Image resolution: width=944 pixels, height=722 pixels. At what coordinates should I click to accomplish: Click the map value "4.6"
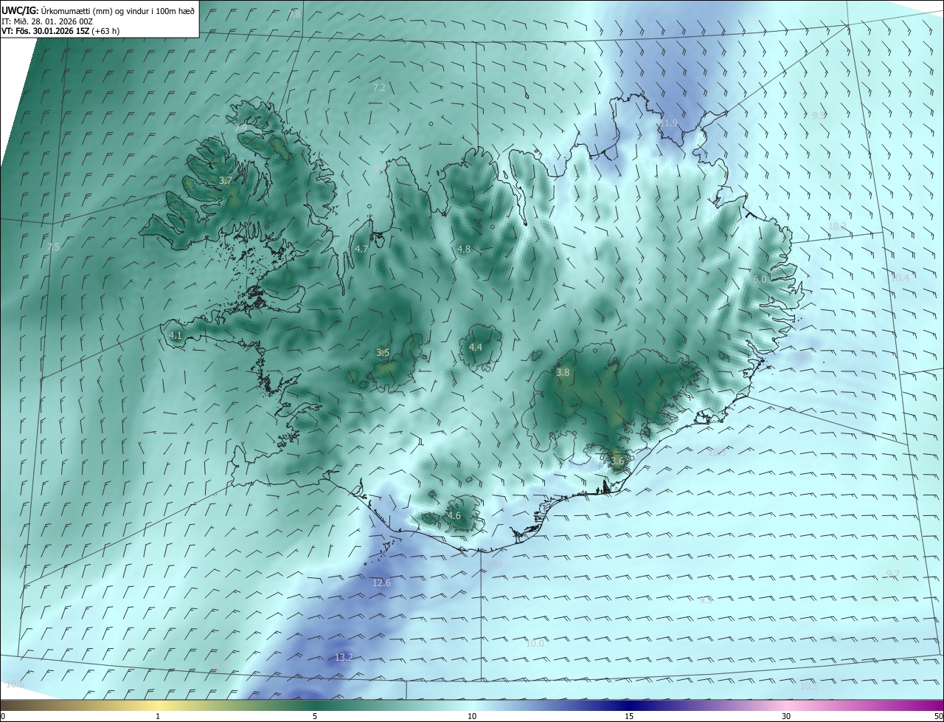click(454, 516)
